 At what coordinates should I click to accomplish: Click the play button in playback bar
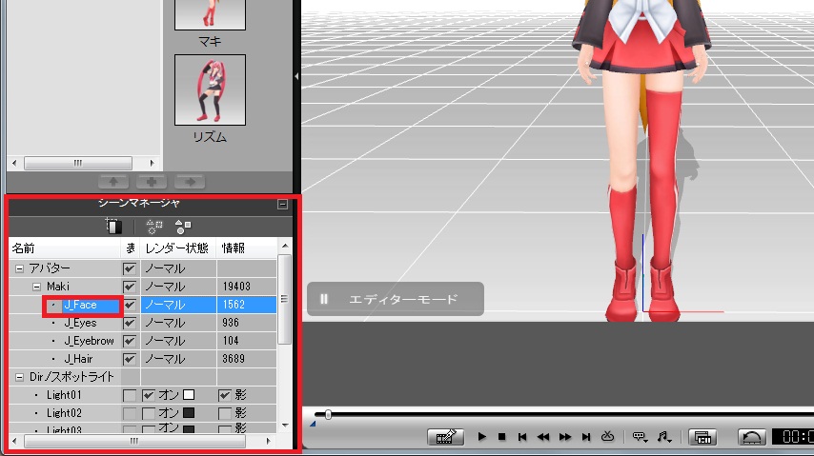tap(481, 437)
